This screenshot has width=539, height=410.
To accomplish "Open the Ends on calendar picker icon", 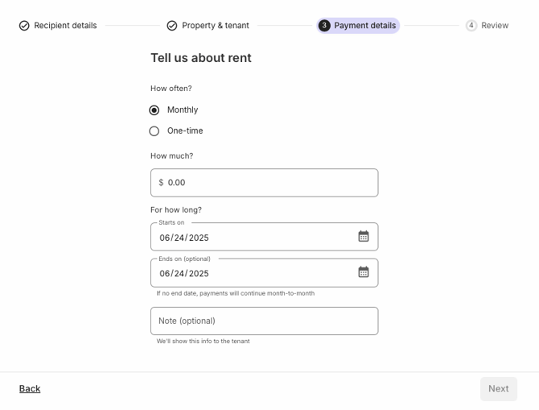I will [364, 272].
